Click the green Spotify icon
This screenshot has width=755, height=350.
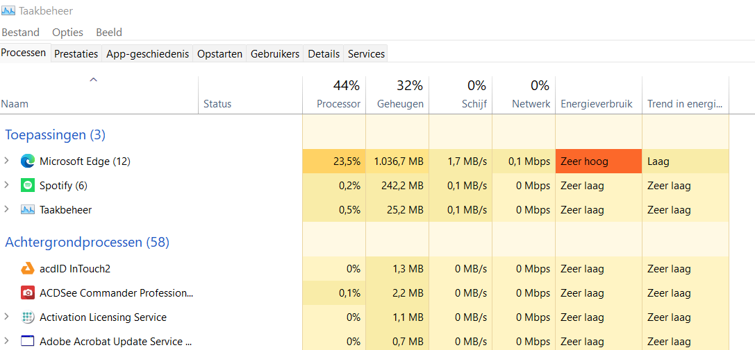pyautogui.click(x=28, y=186)
